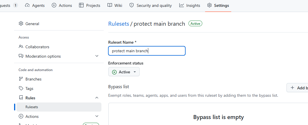Click the Collaborators people icon

(21, 47)
